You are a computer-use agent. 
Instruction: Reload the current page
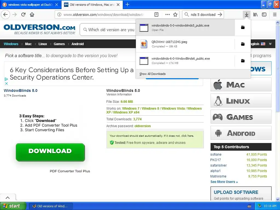(24, 14)
